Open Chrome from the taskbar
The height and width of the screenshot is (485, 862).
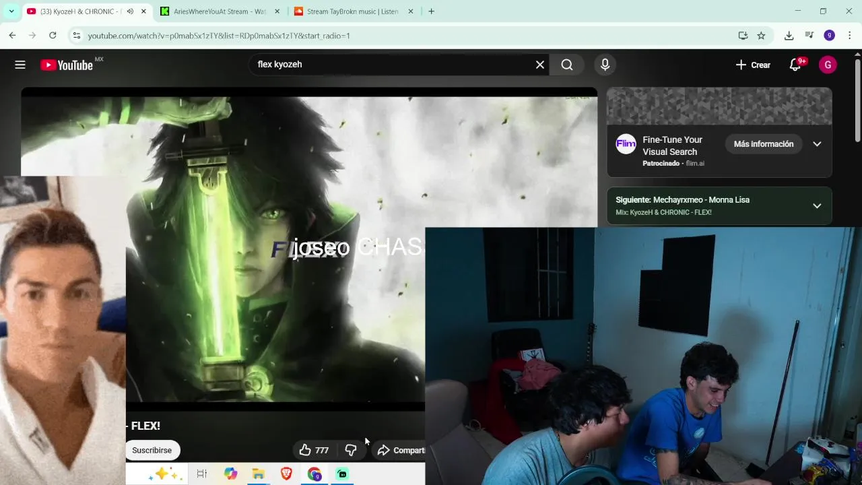[314, 474]
